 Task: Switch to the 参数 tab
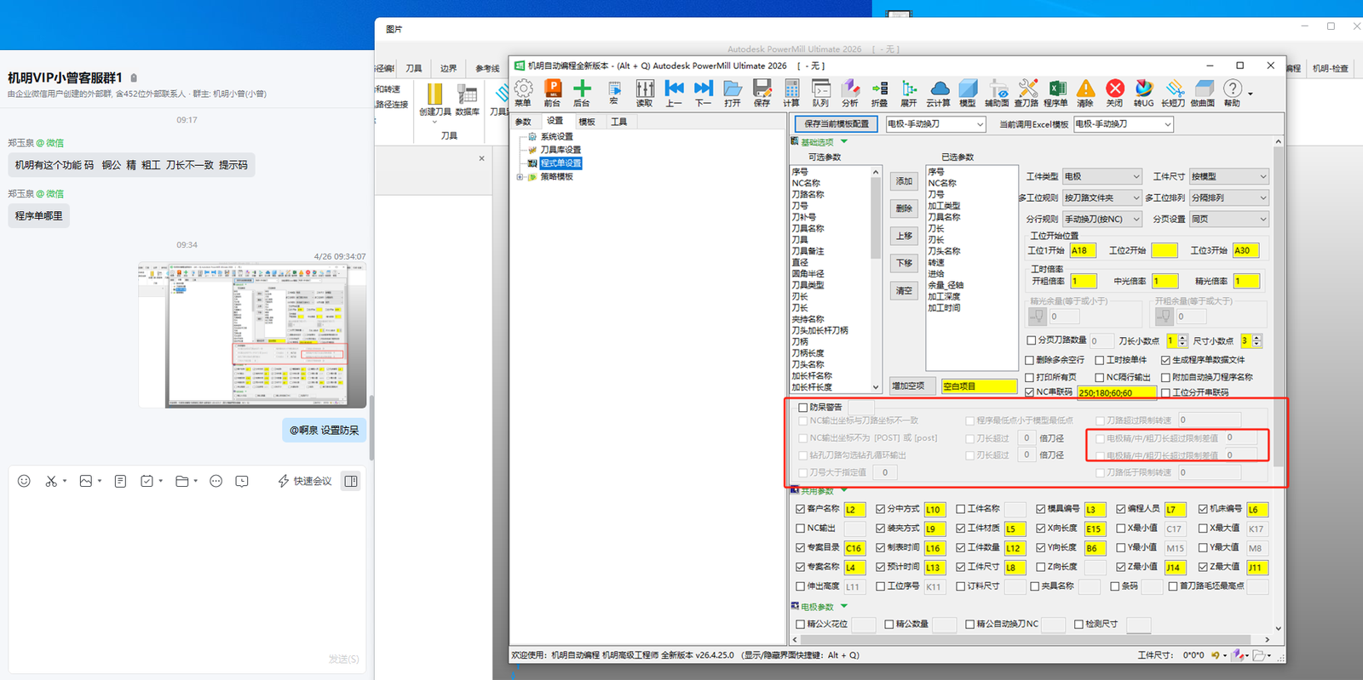coord(523,122)
